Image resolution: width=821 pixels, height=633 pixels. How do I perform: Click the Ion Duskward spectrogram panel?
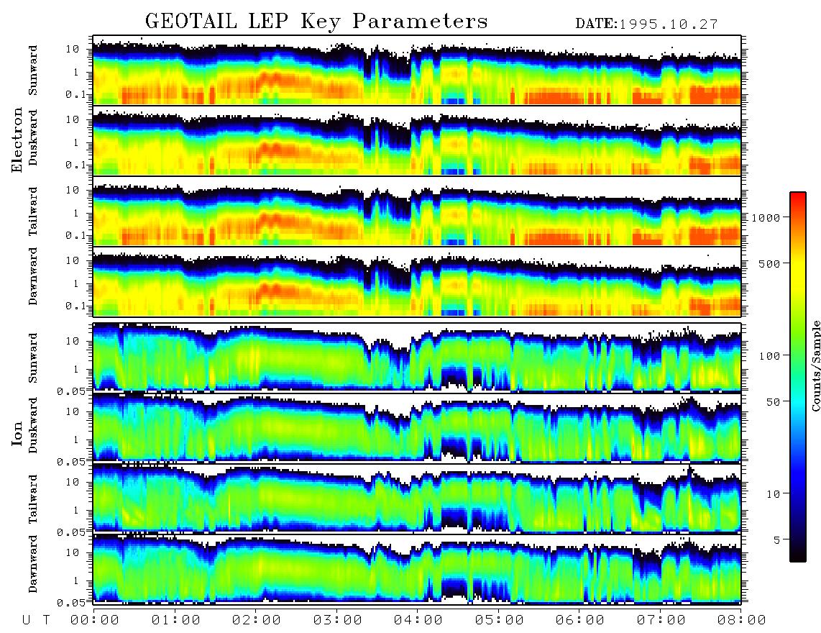(417, 428)
